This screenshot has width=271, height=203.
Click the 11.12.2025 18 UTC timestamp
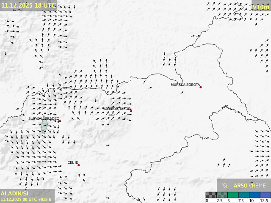coord(28,5)
